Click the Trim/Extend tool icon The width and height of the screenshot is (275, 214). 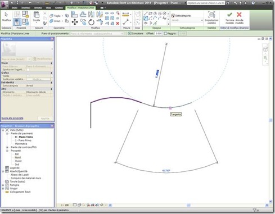point(100,22)
